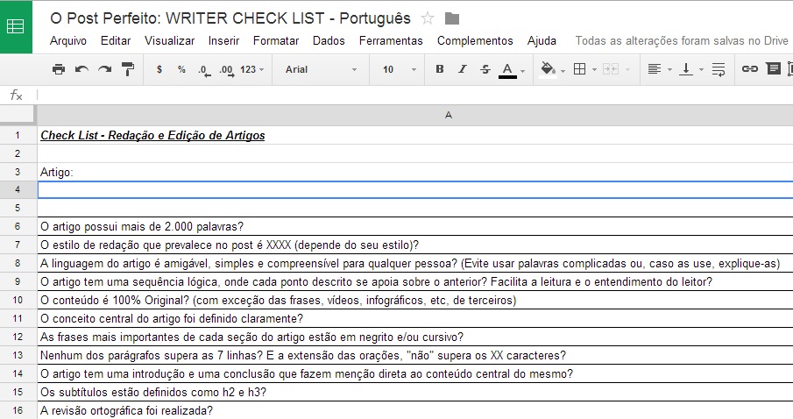Expand the borders dropdown arrow
This screenshot has width=793, height=419.
tap(594, 70)
